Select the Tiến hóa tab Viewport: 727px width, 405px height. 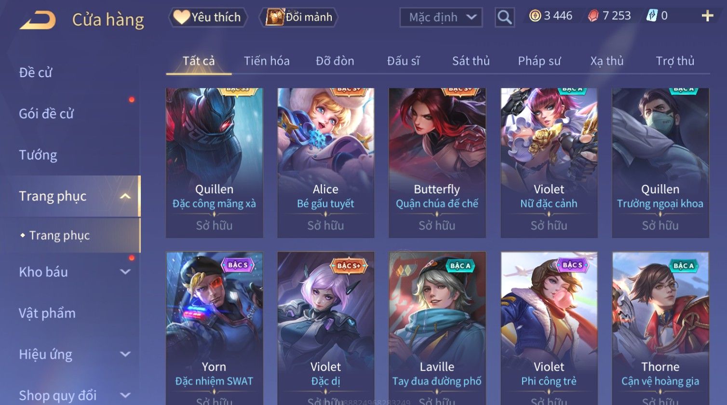pos(267,61)
